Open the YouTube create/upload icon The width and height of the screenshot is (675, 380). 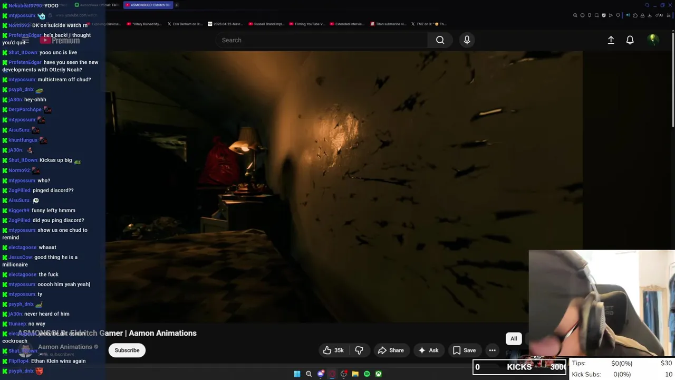coord(611,40)
